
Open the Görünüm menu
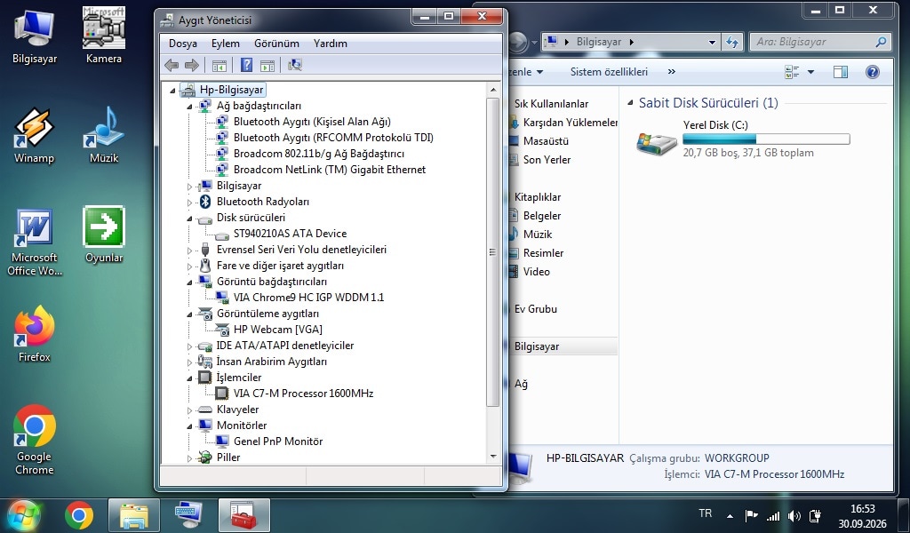pos(277,44)
